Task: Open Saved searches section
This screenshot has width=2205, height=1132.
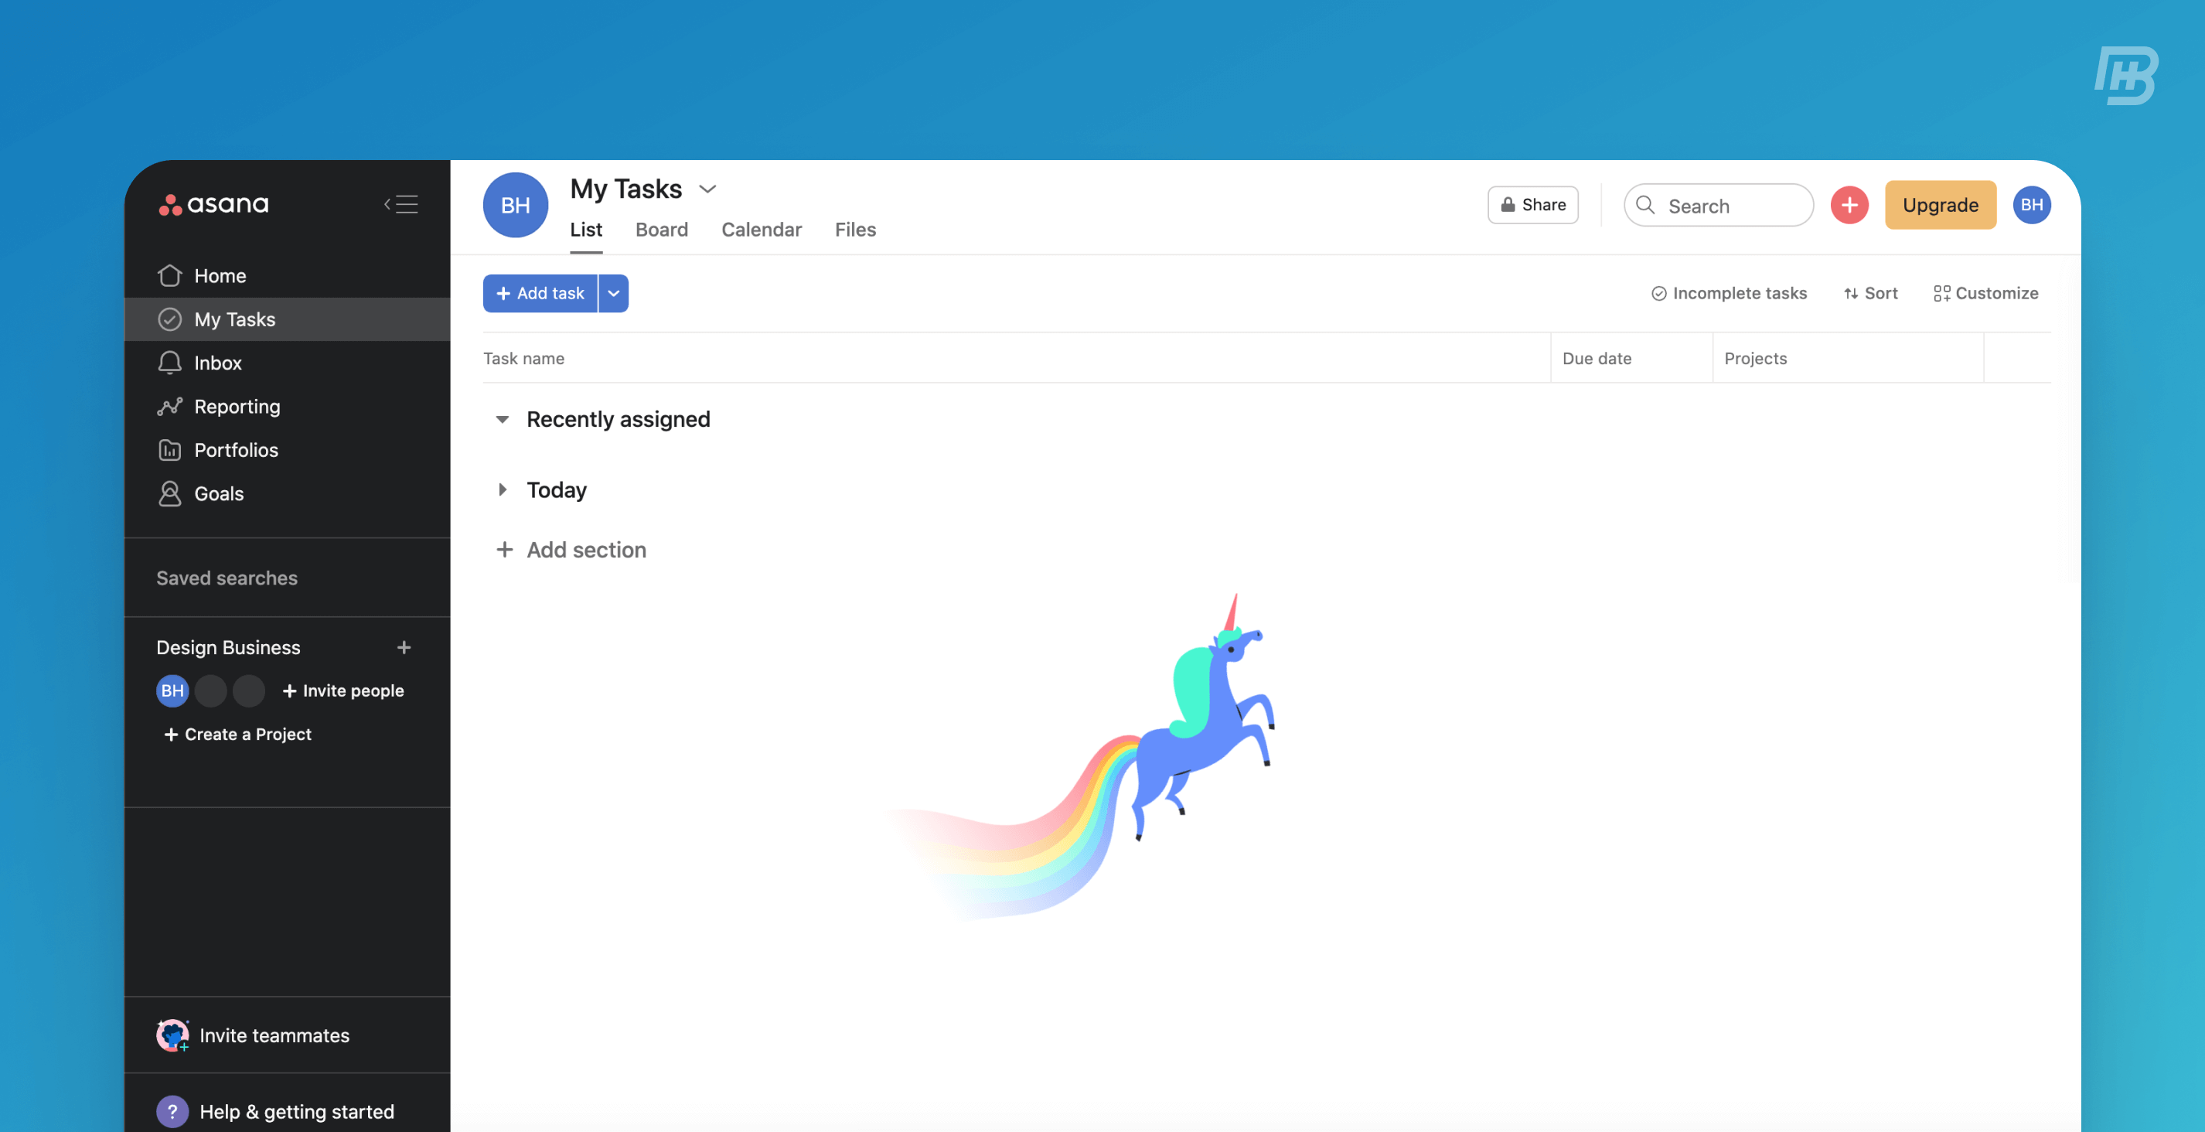Action: pyautogui.click(x=227, y=578)
